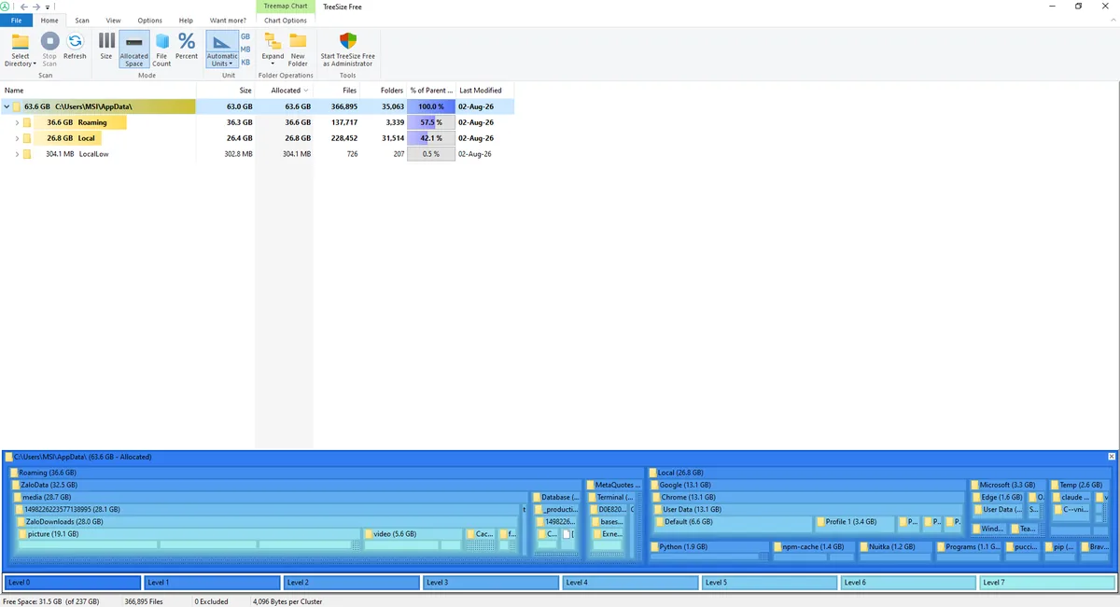
Task: Choose Automatic Units
Action: click(x=222, y=49)
